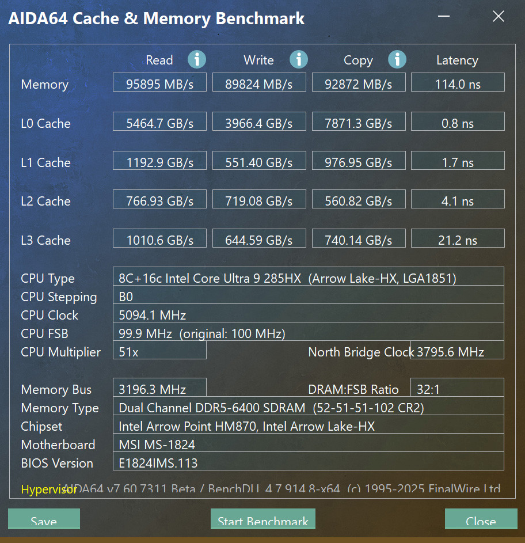Click the info icon next to Read
The height and width of the screenshot is (543, 525).
tap(197, 59)
